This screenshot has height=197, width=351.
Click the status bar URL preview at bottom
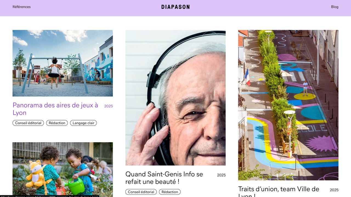(x=49, y=196)
